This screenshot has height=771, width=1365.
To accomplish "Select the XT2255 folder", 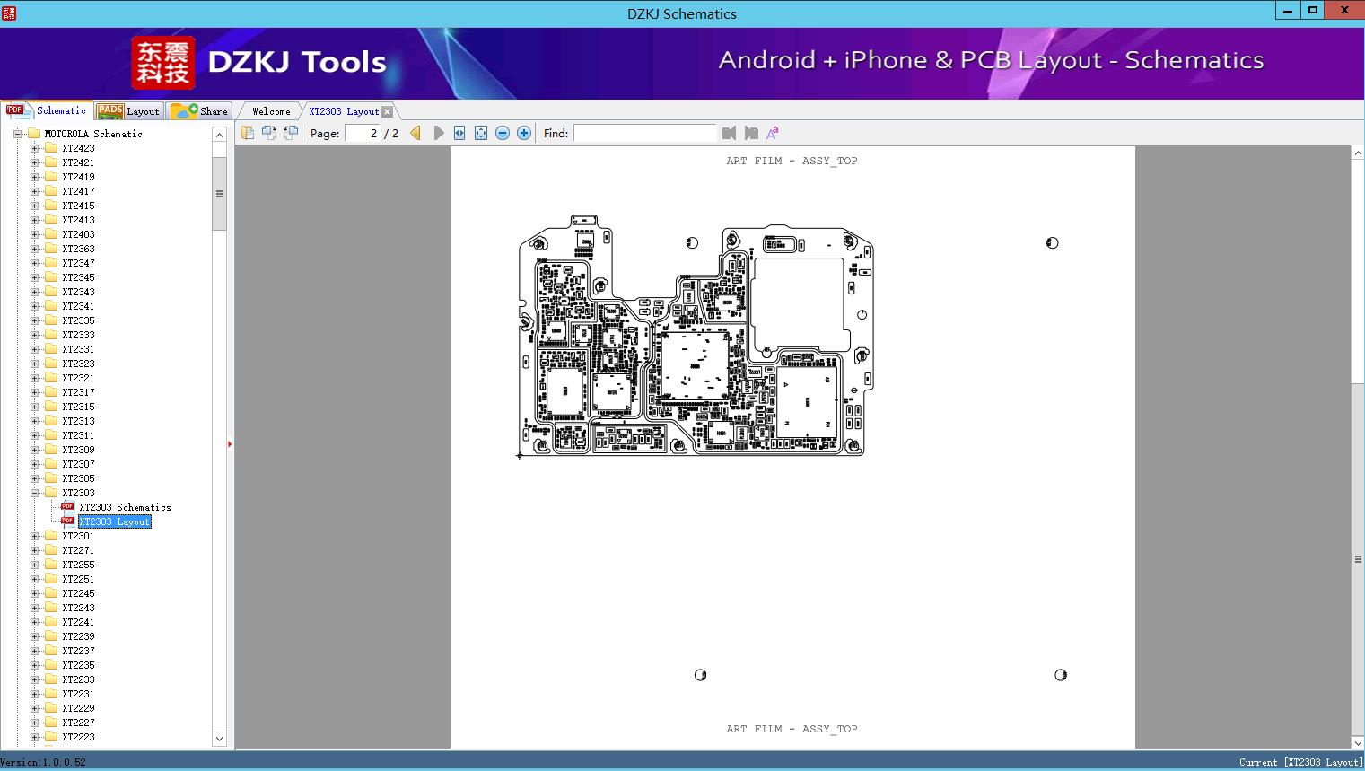I will tap(78, 565).
